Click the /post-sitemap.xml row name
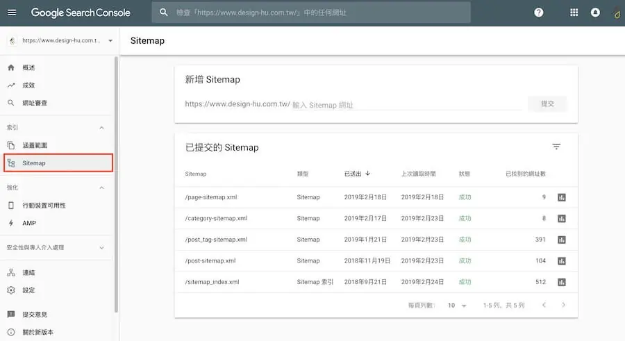625x341 pixels. point(210,260)
